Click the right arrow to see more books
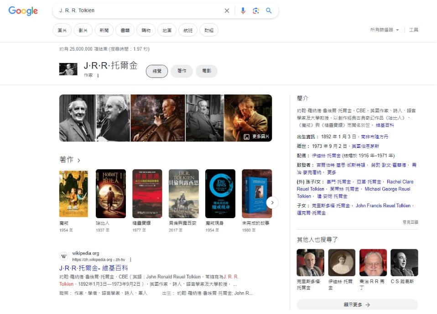 click(273, 202)
